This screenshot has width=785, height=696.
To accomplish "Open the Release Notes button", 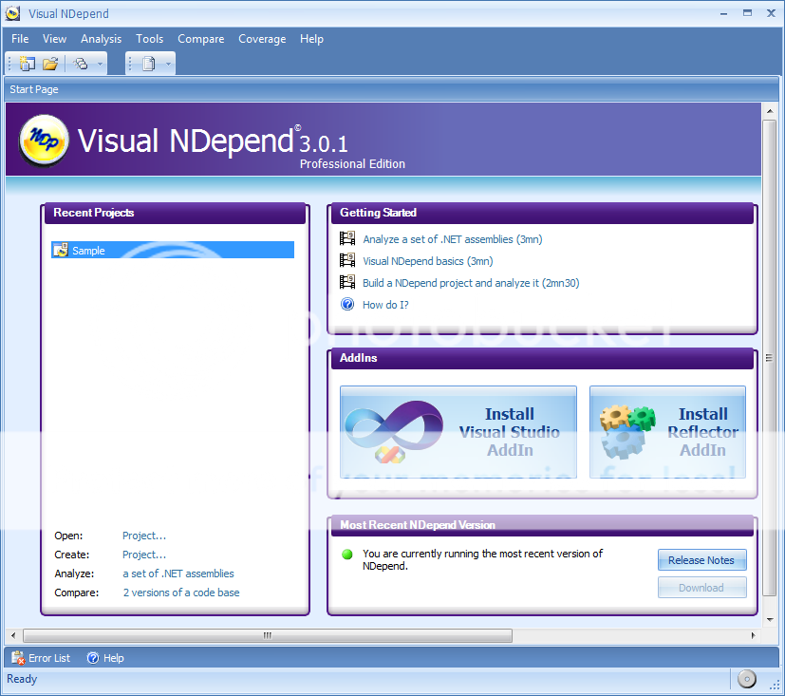I will click(701, 560).
